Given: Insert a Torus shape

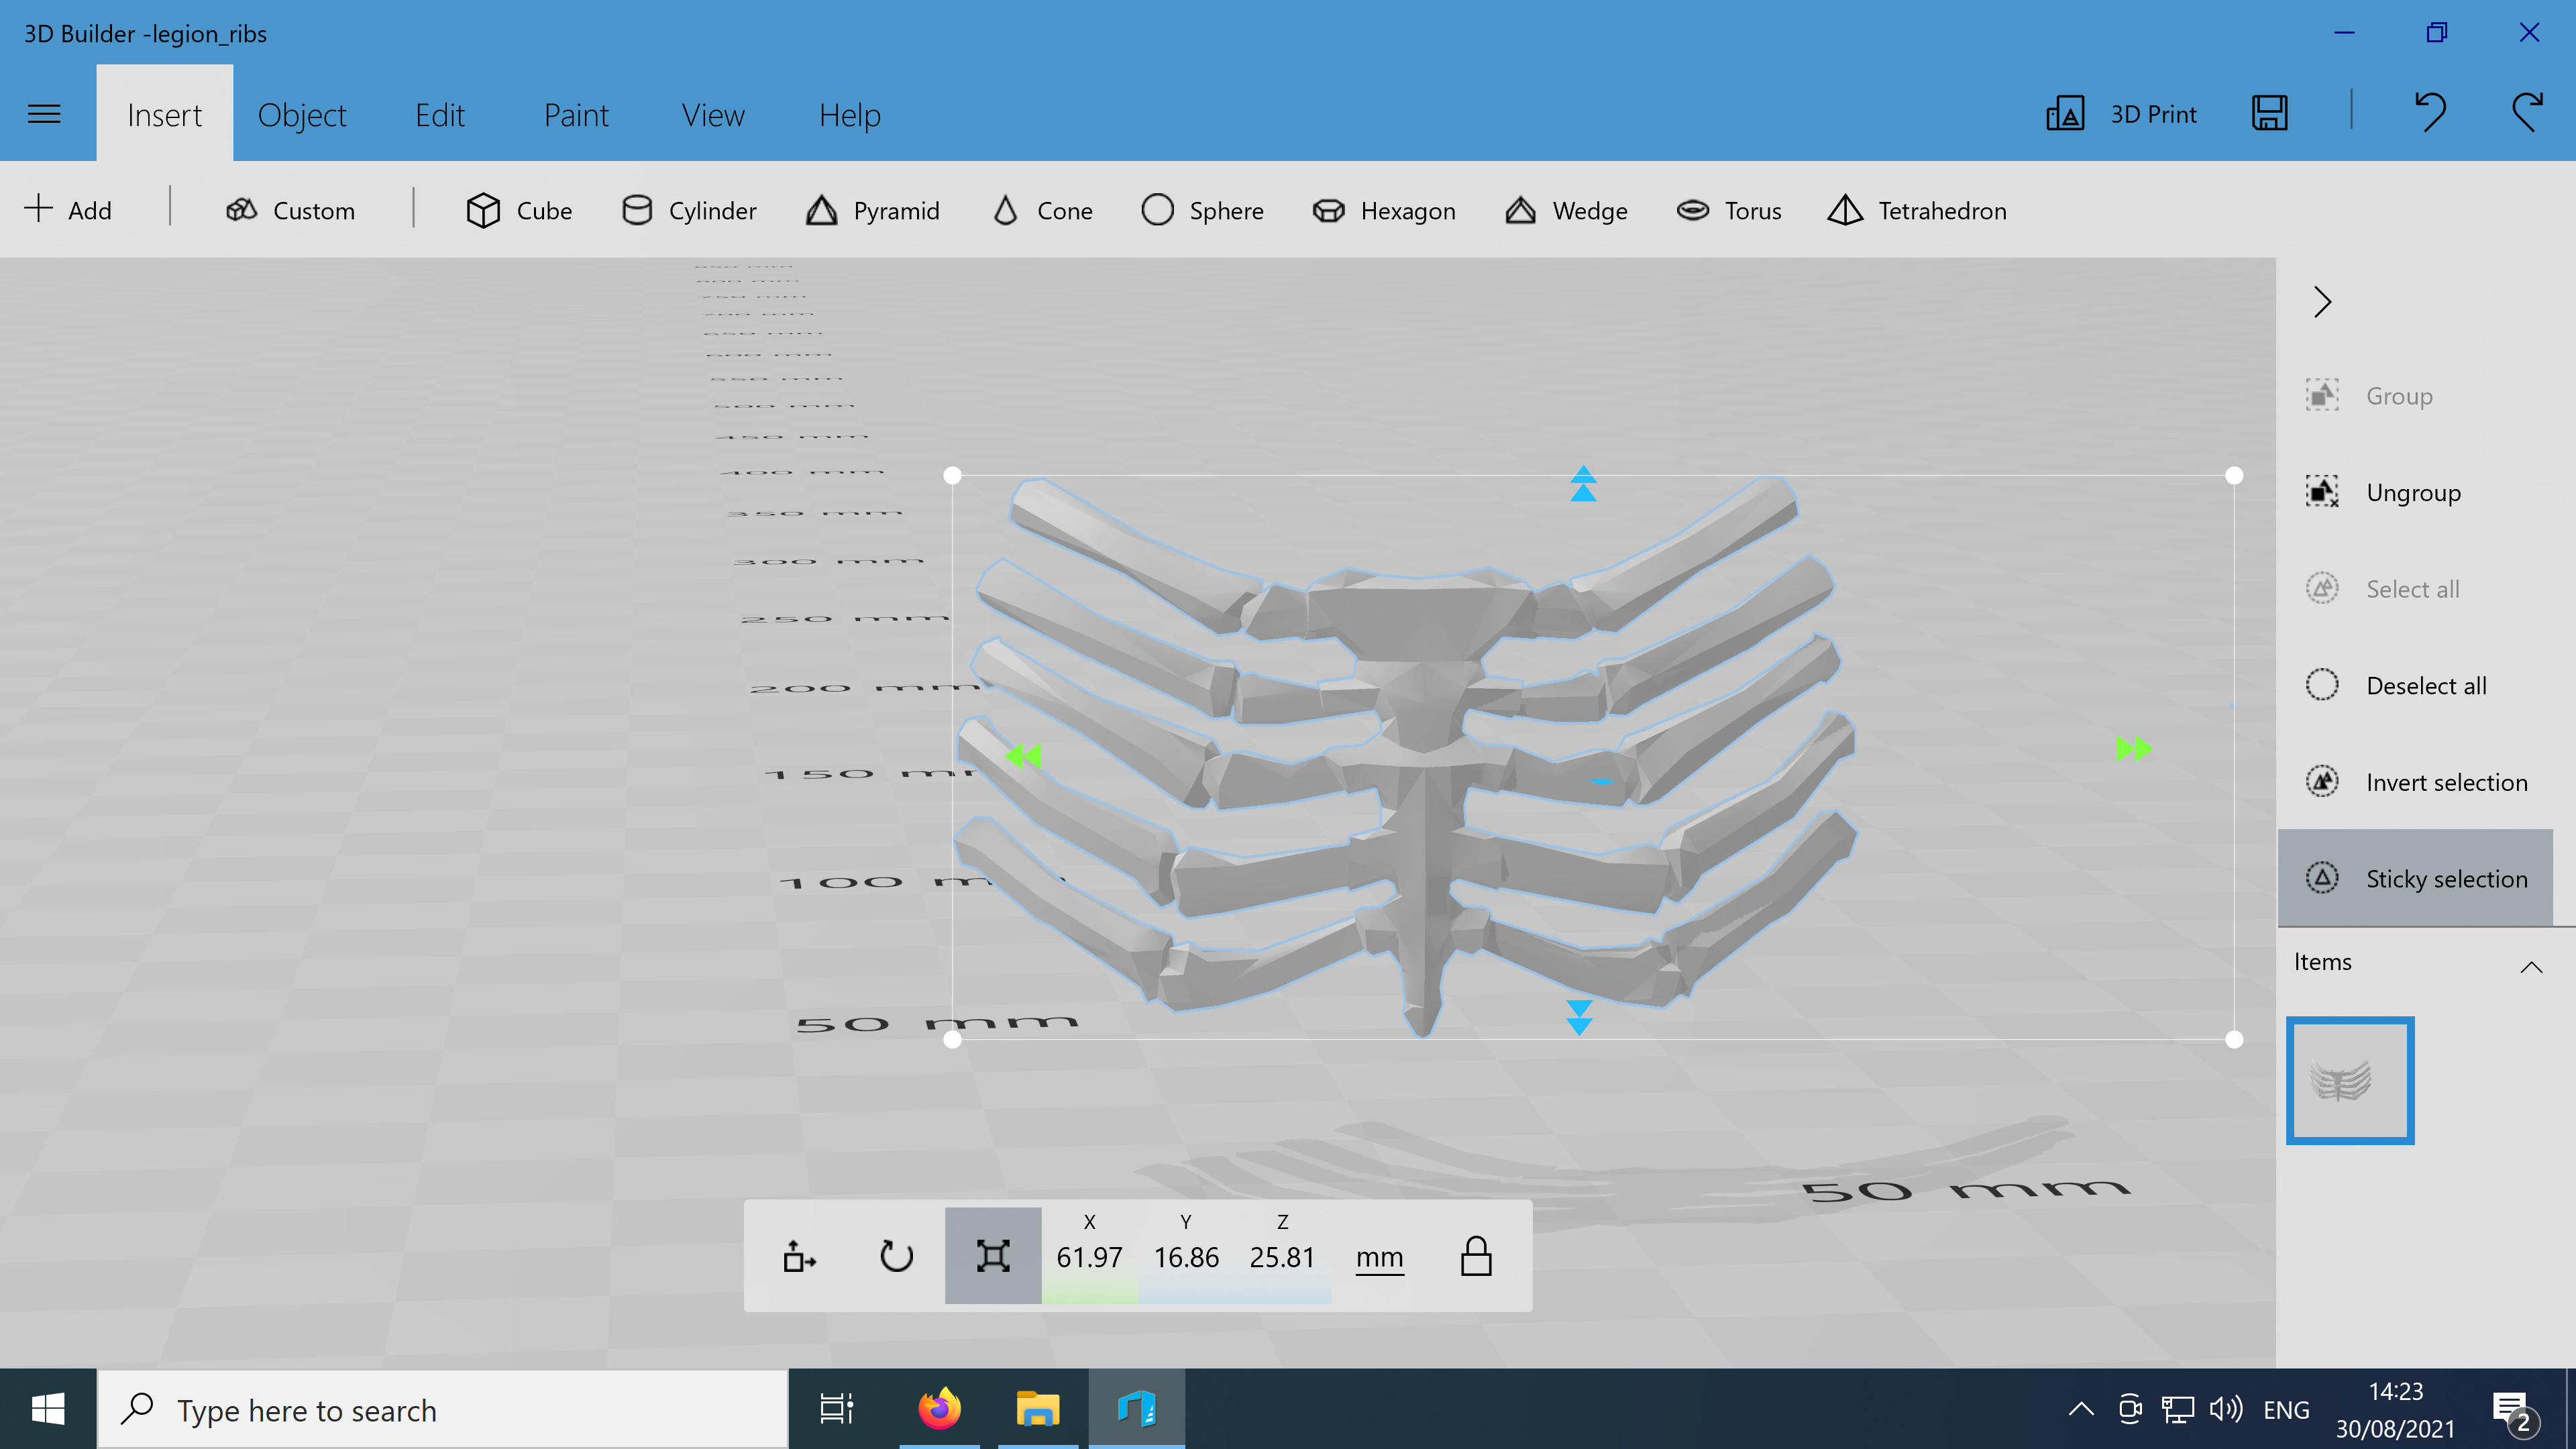Looking at the screenshot, I should 1729,210.
